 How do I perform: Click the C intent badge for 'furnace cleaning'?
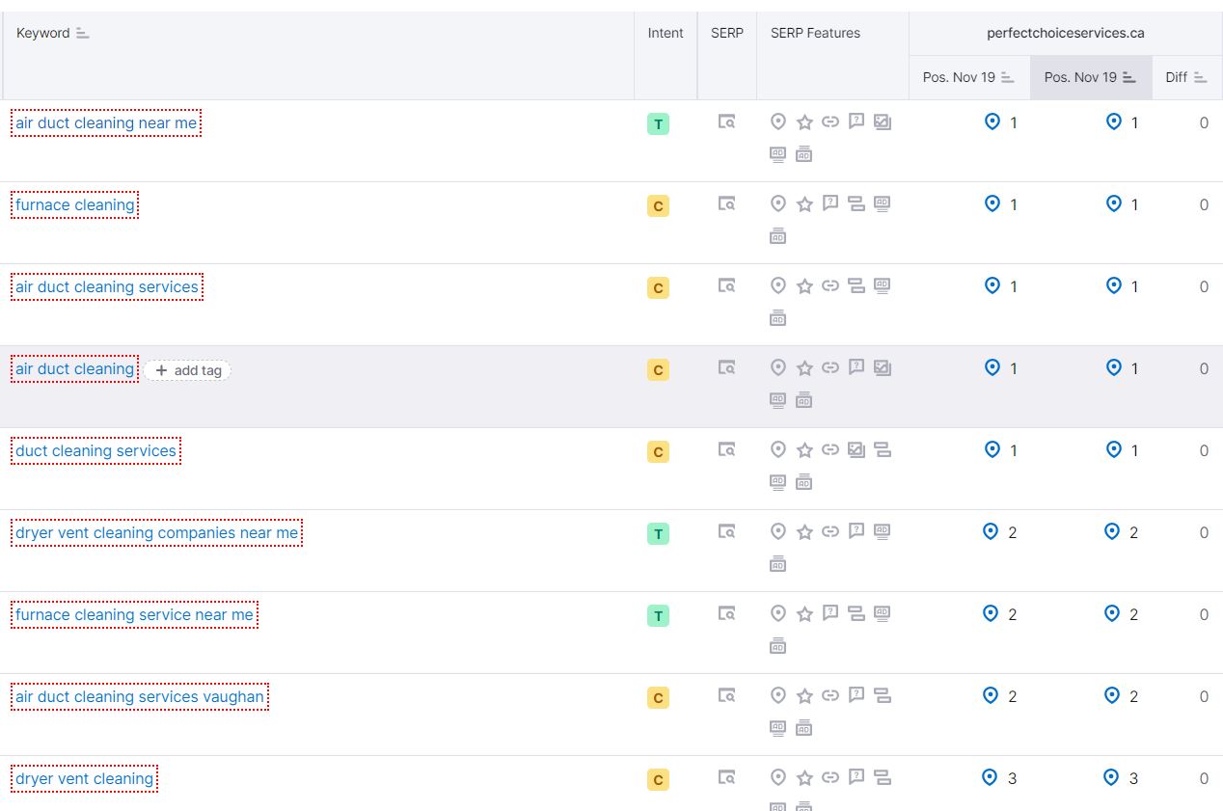pyautogui.click(x=658, y=206)
